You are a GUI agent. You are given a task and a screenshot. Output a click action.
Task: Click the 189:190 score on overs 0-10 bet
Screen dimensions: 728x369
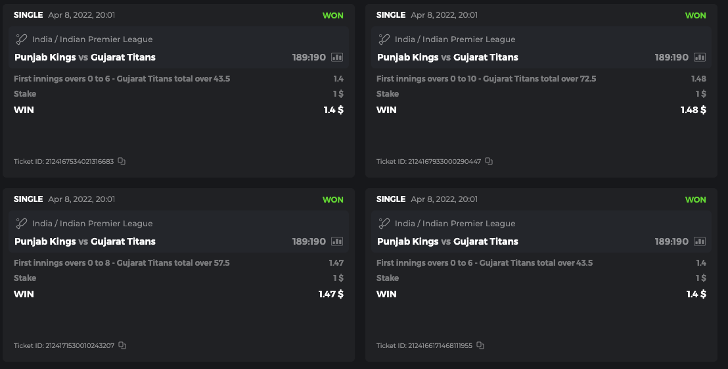click(x=671, y=57)
